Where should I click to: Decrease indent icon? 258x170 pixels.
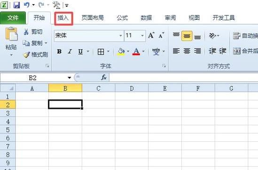point(212,51)
